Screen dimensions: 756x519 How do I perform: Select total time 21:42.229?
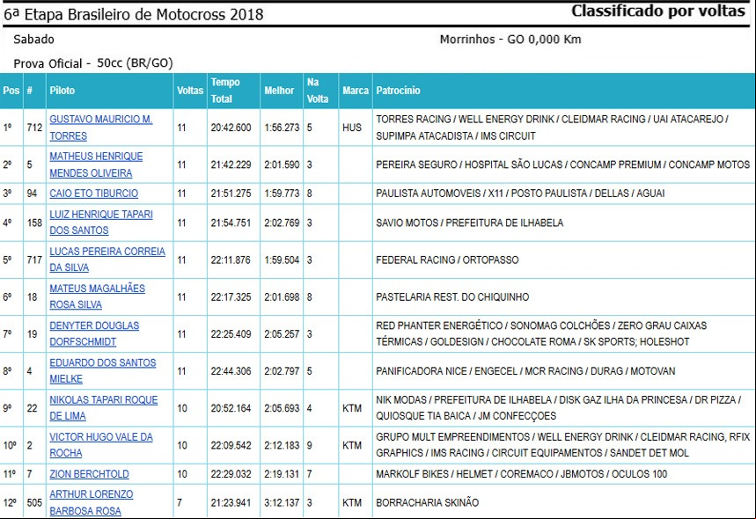point(231,164)
